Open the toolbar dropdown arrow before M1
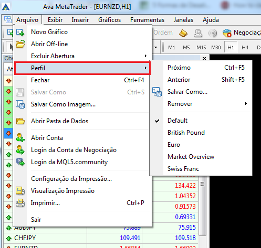 tap(155, 47)
